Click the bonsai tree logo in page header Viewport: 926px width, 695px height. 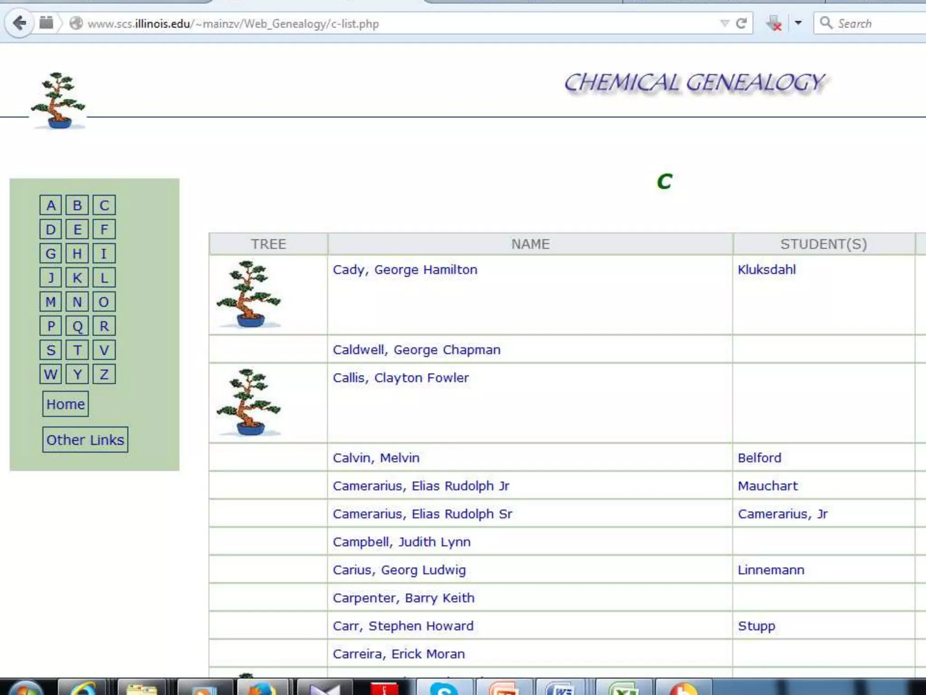tap(58, 100)
